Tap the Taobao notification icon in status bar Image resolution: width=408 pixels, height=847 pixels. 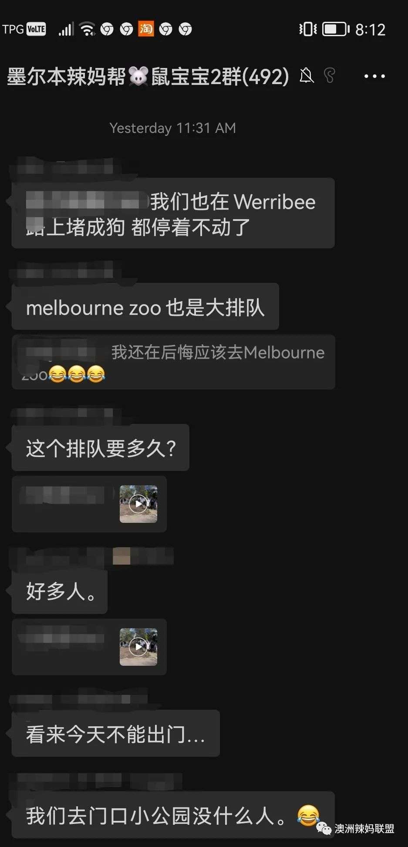[x=146, y=29]
